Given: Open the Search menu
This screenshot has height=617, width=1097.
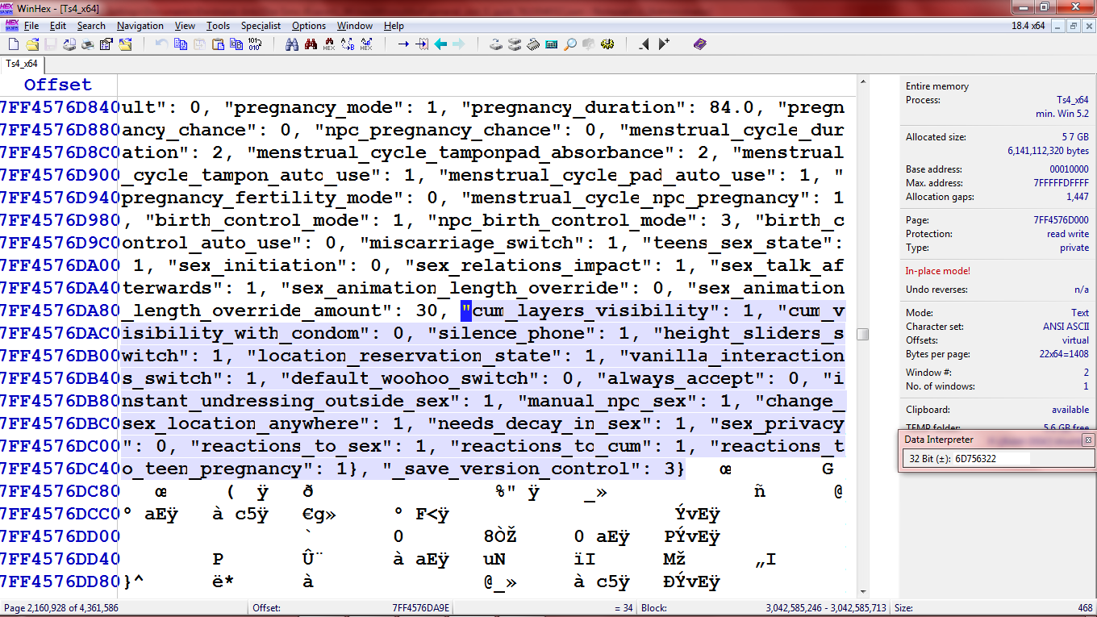Looking at the screenshot, I should point(91,26).
